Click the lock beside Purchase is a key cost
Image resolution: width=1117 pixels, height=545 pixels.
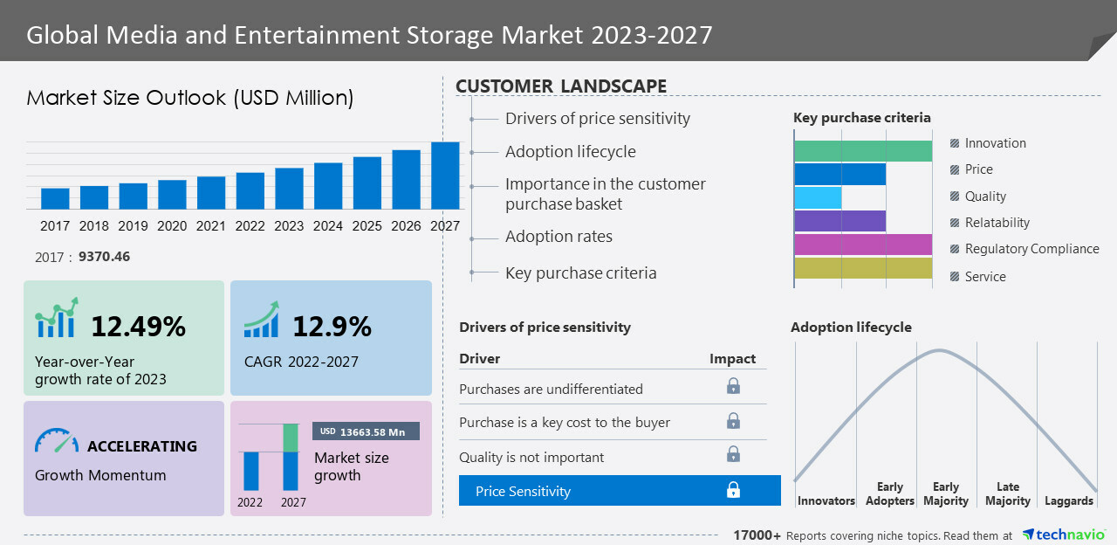[733, 421]
